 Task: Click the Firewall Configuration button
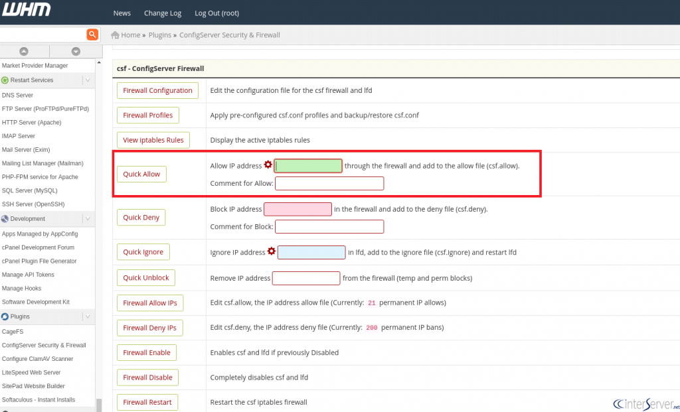(x=157, y=90)
